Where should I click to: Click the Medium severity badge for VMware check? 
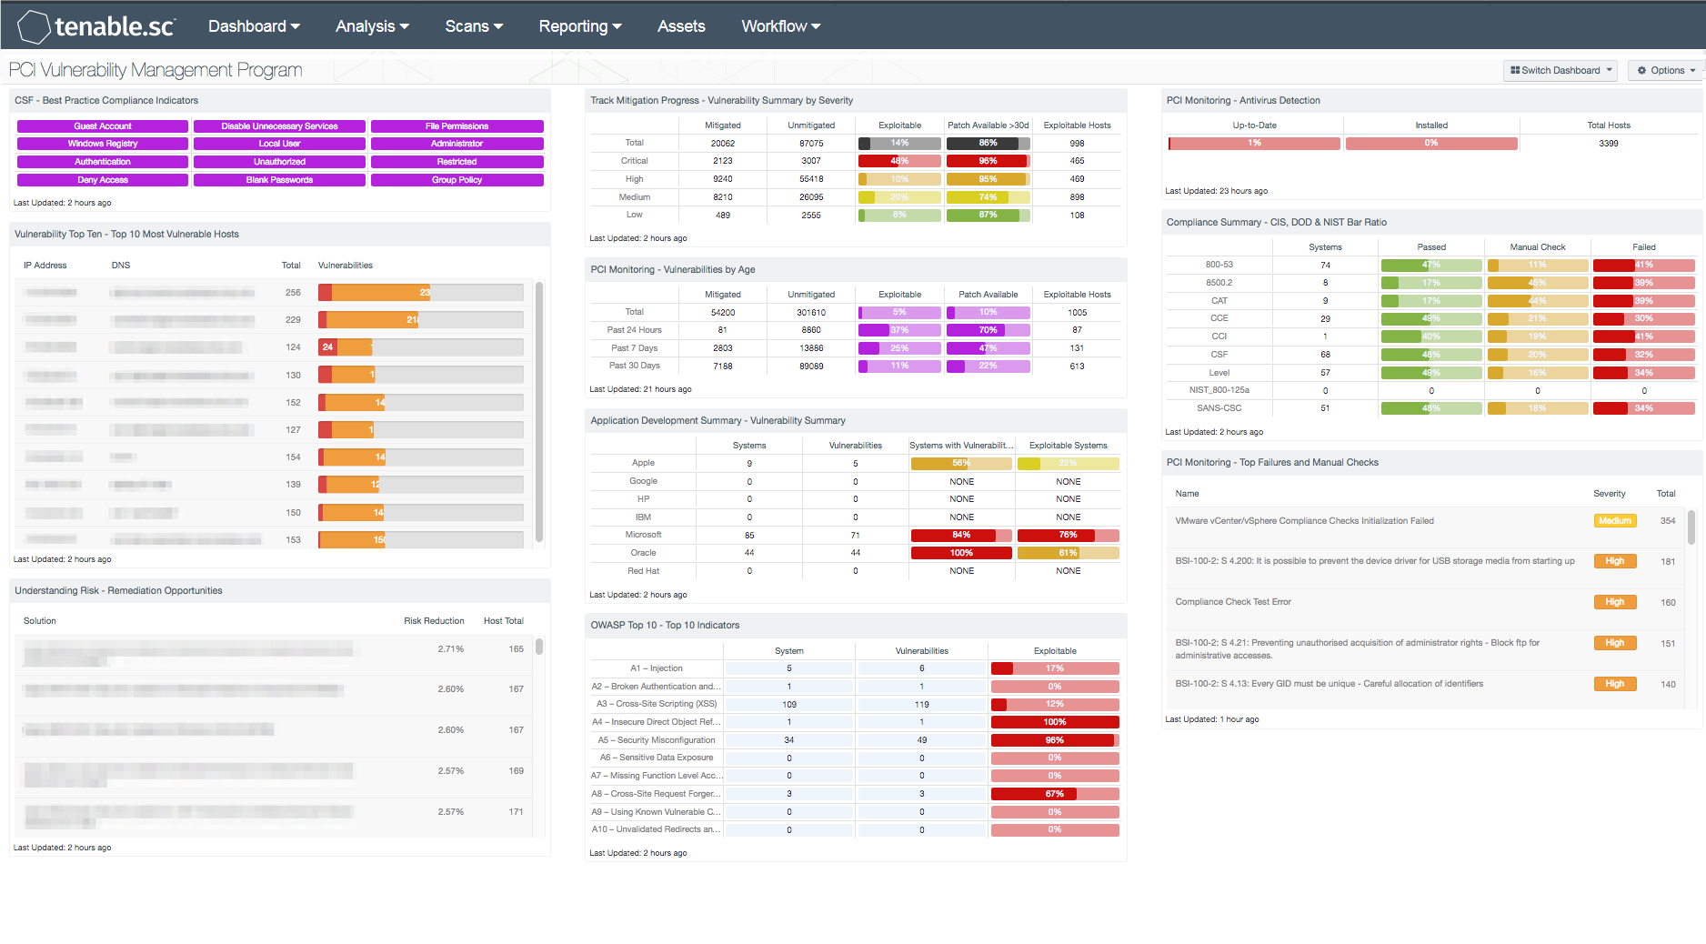[x=1615, y=521]
